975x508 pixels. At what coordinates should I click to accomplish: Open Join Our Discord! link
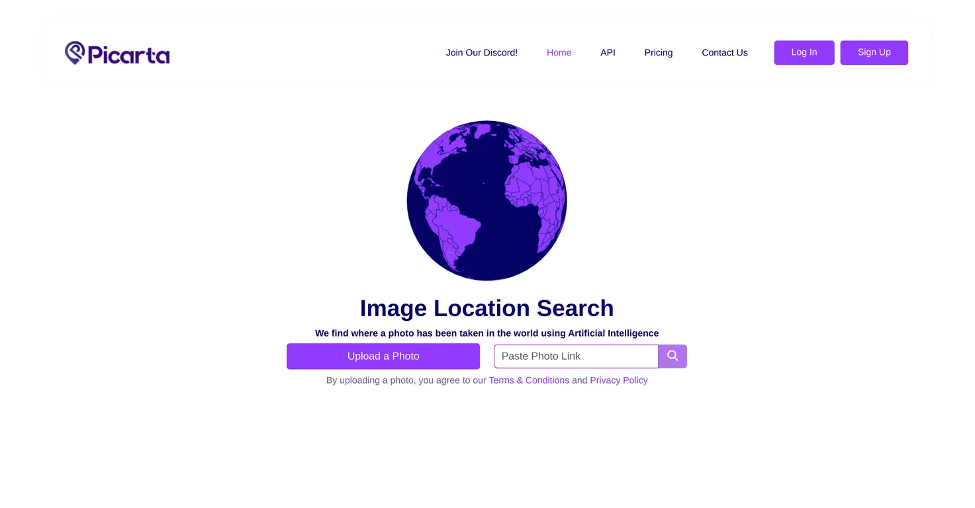(x=482, y=53)
